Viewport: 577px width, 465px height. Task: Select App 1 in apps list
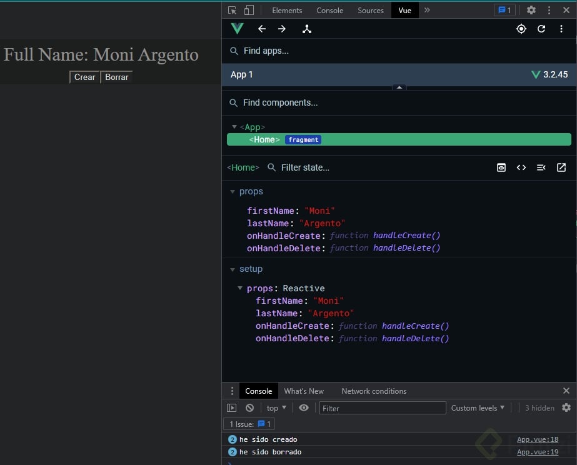coord(399,74)
